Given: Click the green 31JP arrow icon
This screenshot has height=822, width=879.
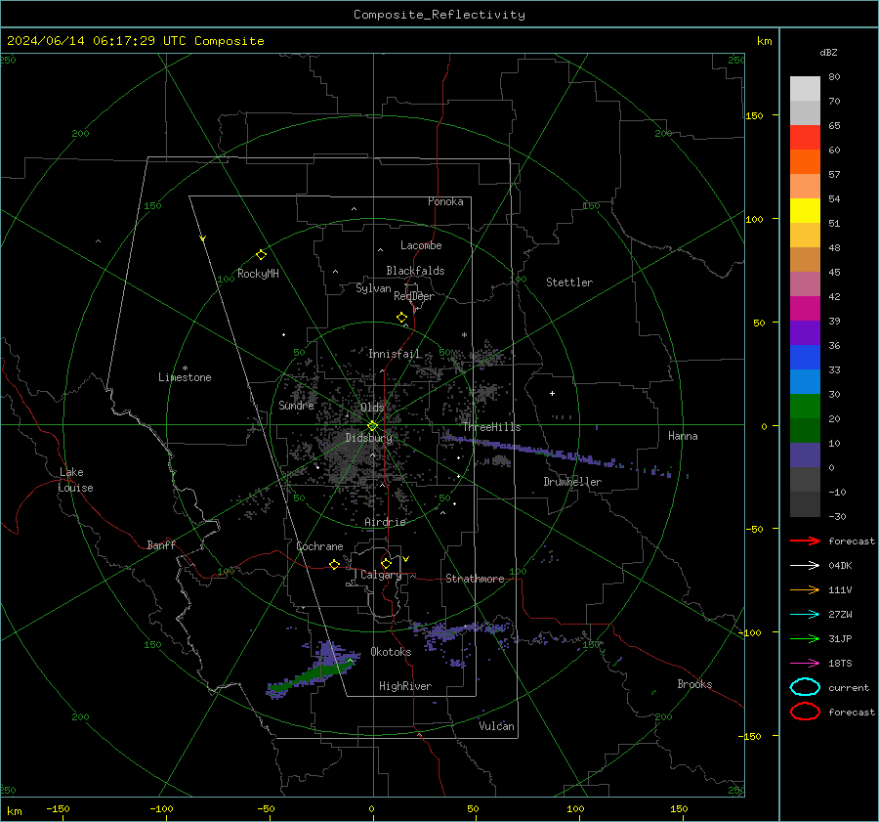Looking at the screenshot, I should tap(805, 638).
